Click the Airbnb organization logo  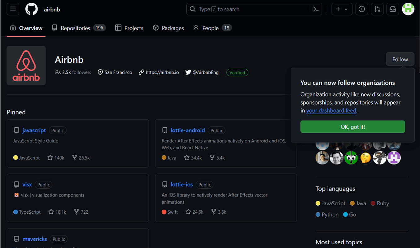point(26,66)
